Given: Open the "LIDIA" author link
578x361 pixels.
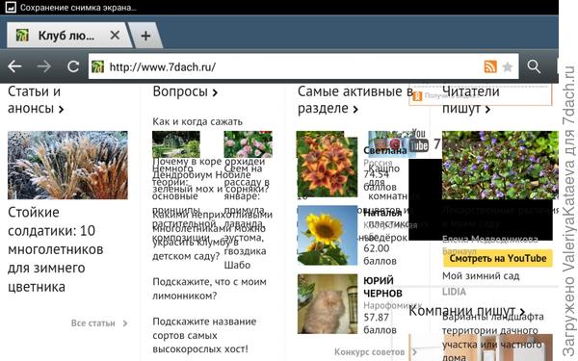Looking at the screenshot, I should click(454, 292).
